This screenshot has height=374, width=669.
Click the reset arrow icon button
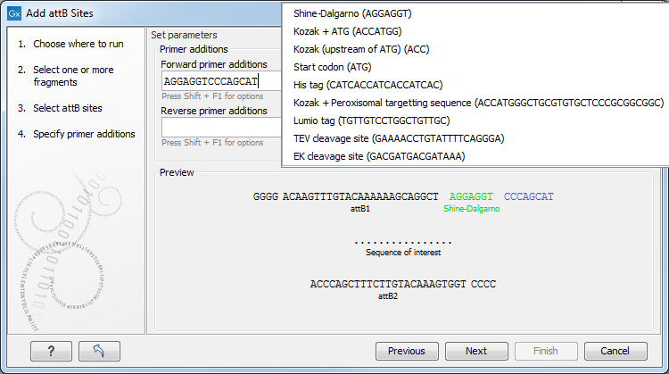click(99, 351)
